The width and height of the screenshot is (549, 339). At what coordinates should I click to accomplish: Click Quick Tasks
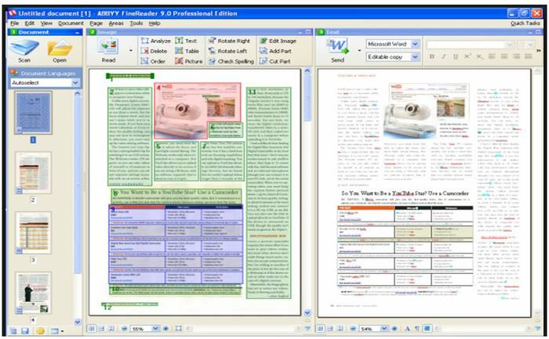coord(525,23)
